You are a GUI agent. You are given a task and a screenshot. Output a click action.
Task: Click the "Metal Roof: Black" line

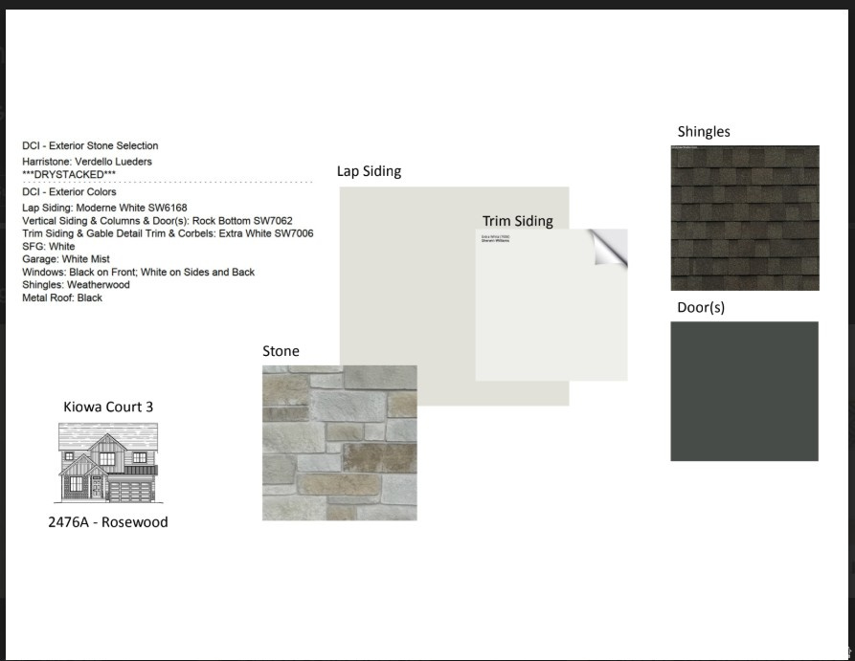[x=62, y=297]
